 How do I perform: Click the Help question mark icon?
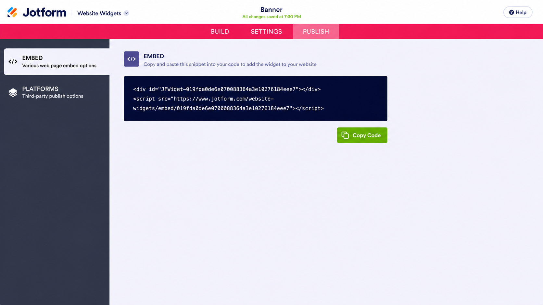point(511,12)
